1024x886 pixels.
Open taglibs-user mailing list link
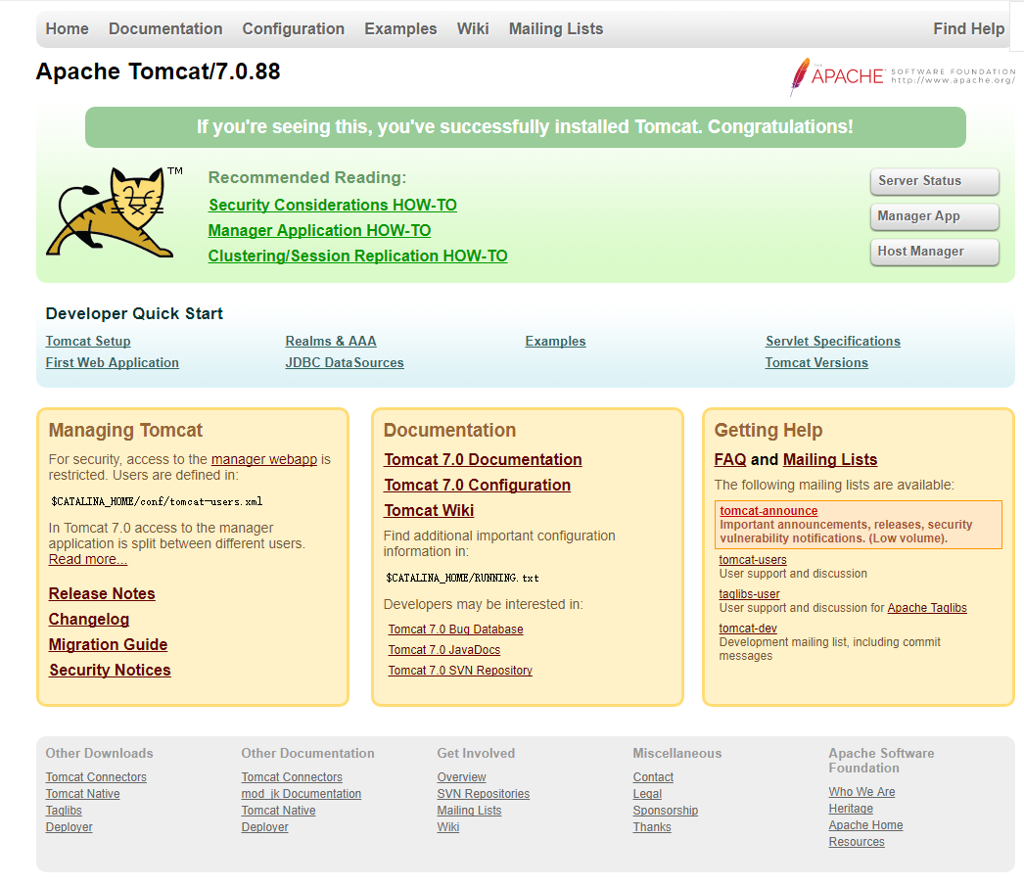(749, 594)
